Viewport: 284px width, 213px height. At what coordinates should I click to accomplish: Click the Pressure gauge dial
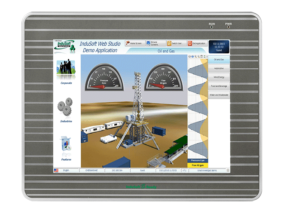pyautogui.click(x=104, y=77)
